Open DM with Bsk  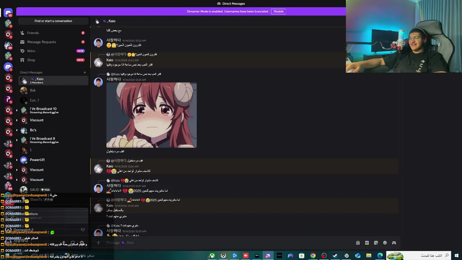click(x=53, y=90)
